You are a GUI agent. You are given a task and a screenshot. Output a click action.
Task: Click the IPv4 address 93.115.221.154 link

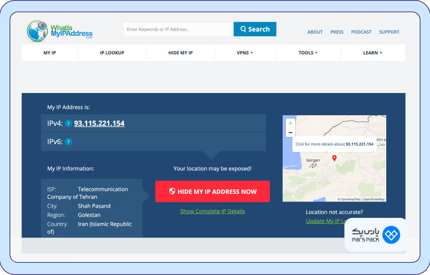(x=99, y=124)
